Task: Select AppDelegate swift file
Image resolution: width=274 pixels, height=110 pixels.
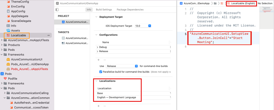Action: [20, 16]
